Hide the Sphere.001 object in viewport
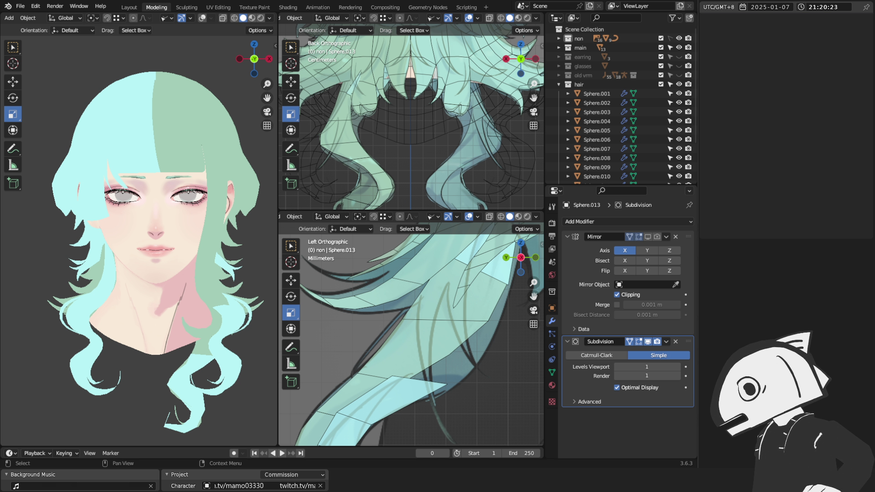Image resolution: width=875 pixels, height=492 pixels. click(679, 93)
